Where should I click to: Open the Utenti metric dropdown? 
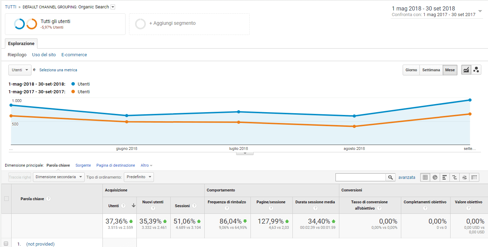coord(20,70)
